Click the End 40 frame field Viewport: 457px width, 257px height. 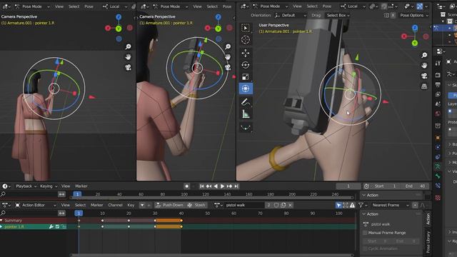pos(415,186)
